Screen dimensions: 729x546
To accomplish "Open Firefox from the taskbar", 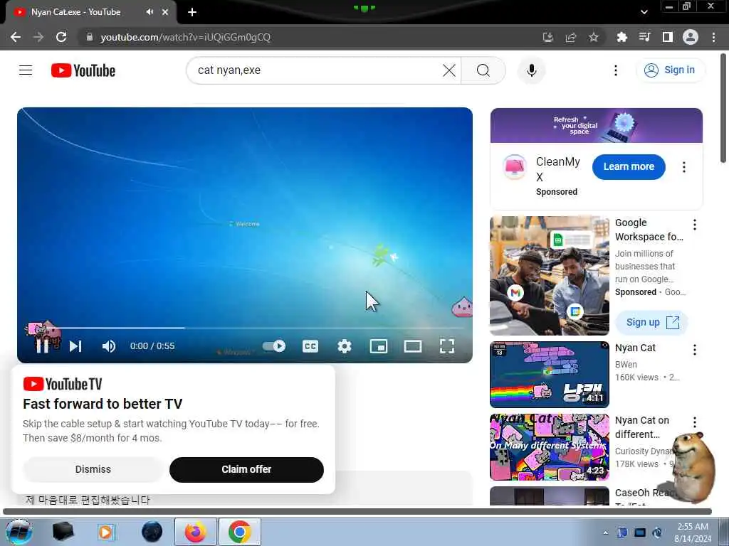I will point(195,532).
